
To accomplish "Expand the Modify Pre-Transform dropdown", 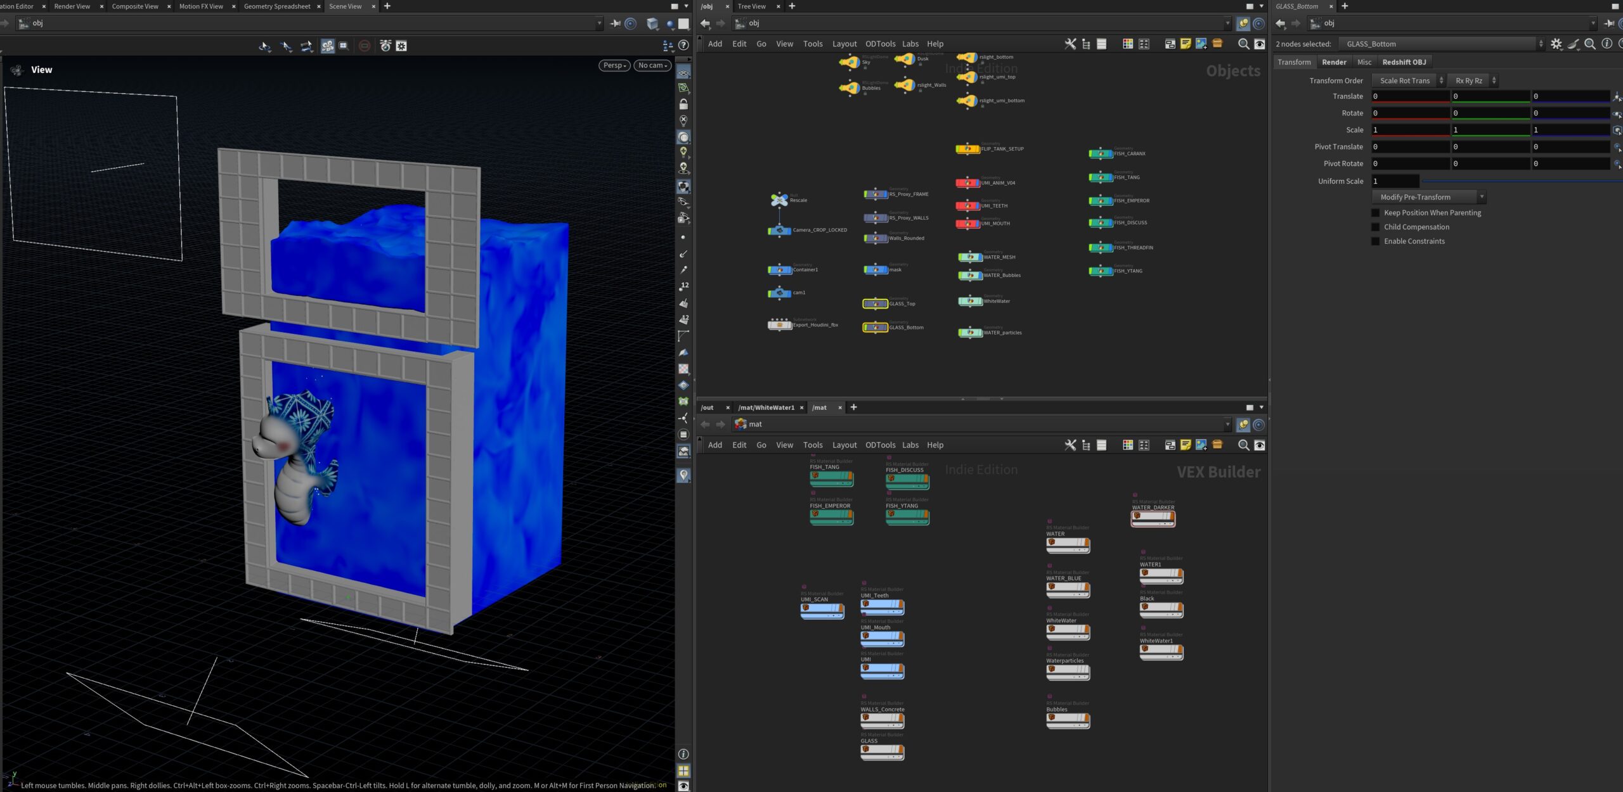I will click(1429, 197).
